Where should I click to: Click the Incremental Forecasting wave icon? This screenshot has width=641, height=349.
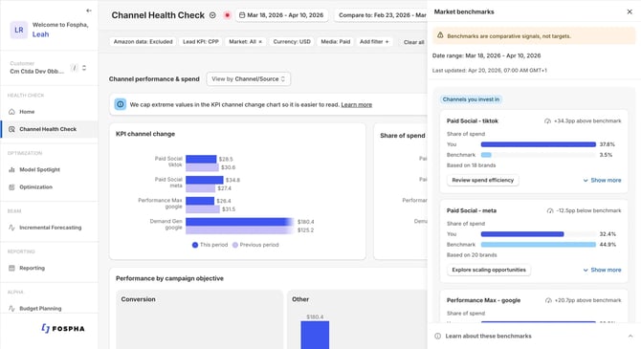click(x=11, y=228)
